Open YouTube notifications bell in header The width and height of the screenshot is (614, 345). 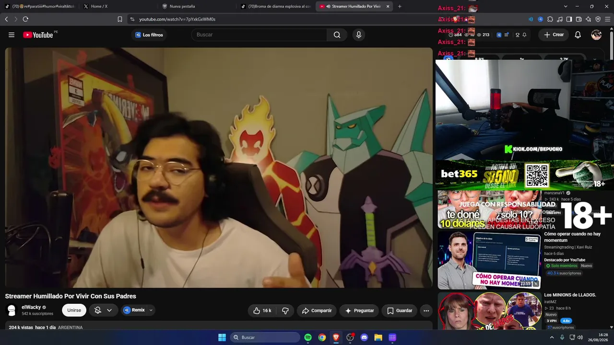(578, 35)
